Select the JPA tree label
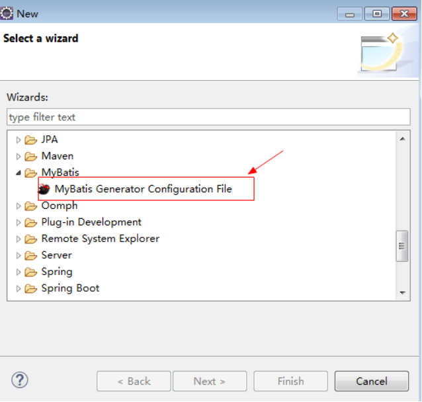This screenshot has width=422, height=402. click(x=50, y=140)
